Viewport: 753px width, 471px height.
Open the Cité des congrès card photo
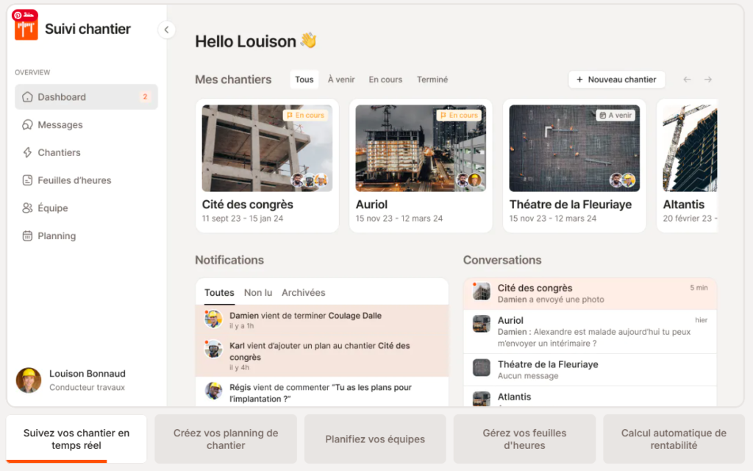pos(267,149)
